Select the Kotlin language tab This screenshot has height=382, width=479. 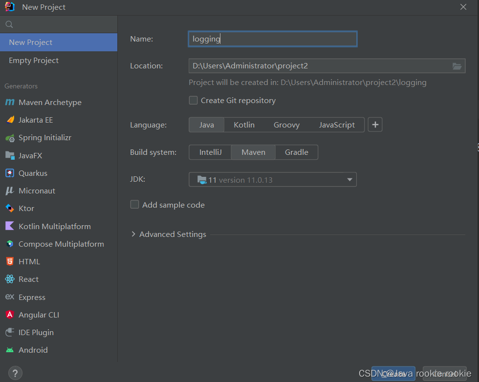[x=244, y=125]
